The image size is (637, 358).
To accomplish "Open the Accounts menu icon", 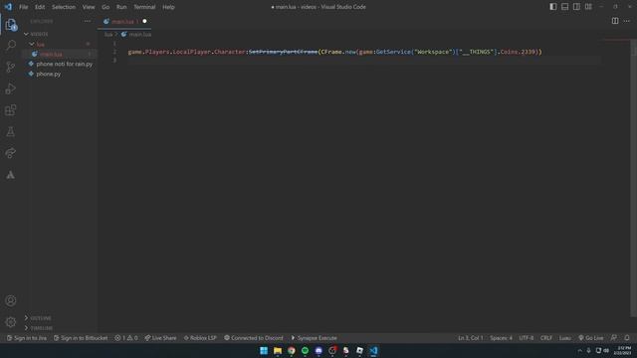I will (x=11, y=300).
